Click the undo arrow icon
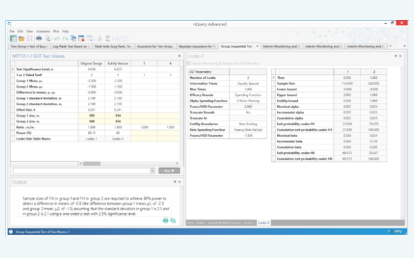The height and width of the screenshot is (258, 414). click(x=57, y=39)
